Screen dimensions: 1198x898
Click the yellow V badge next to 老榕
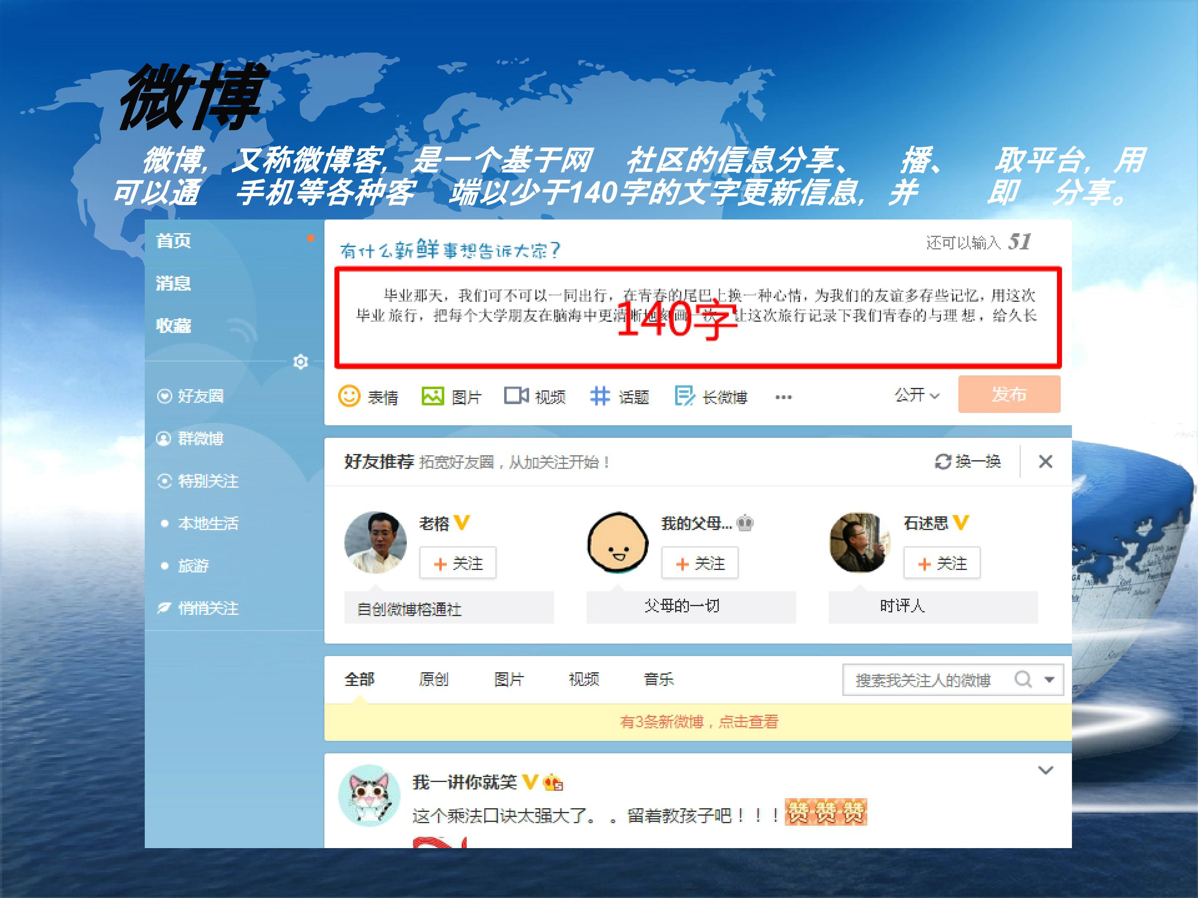[462, 522]
